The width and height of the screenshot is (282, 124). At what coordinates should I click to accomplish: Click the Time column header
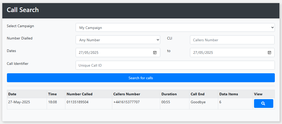(52, 94)
